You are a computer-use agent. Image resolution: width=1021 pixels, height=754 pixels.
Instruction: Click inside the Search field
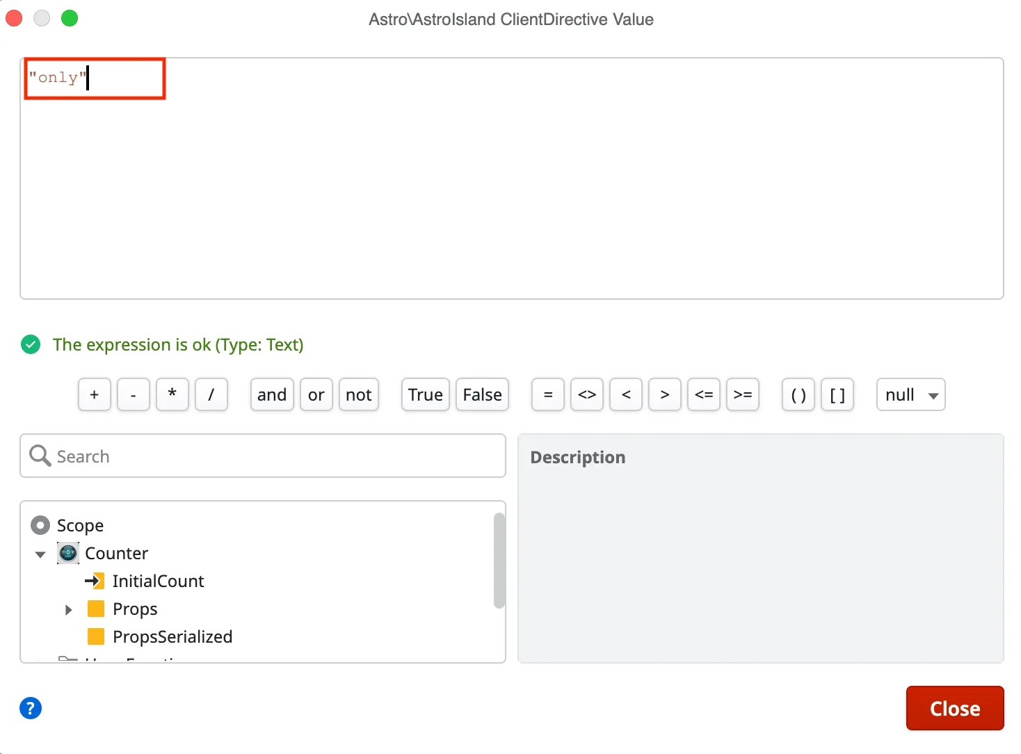(209, 456)
